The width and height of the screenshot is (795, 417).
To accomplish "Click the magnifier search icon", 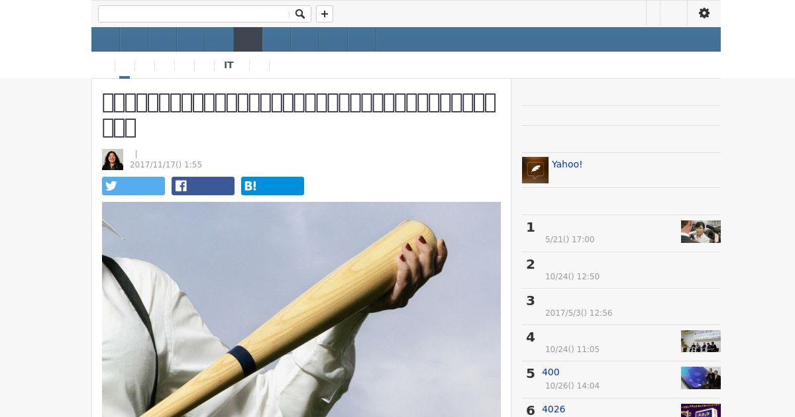I will point(300,14).
